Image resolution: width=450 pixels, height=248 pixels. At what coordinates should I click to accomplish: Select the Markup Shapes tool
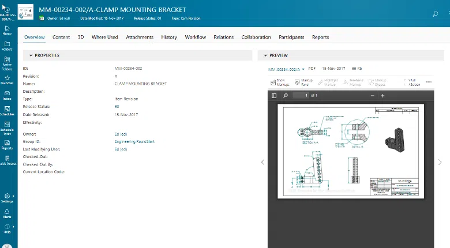377,82
